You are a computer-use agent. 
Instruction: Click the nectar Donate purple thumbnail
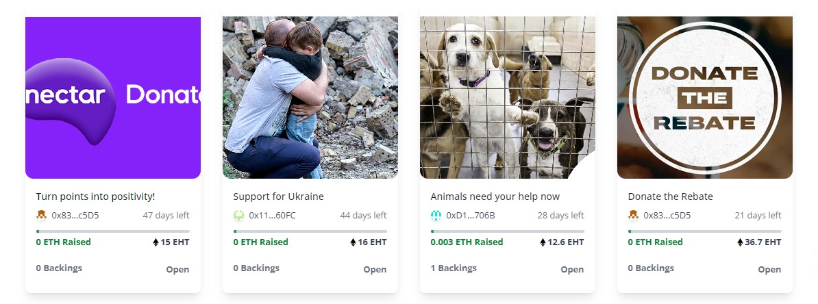pyautogui.click(x=113, y=97)
